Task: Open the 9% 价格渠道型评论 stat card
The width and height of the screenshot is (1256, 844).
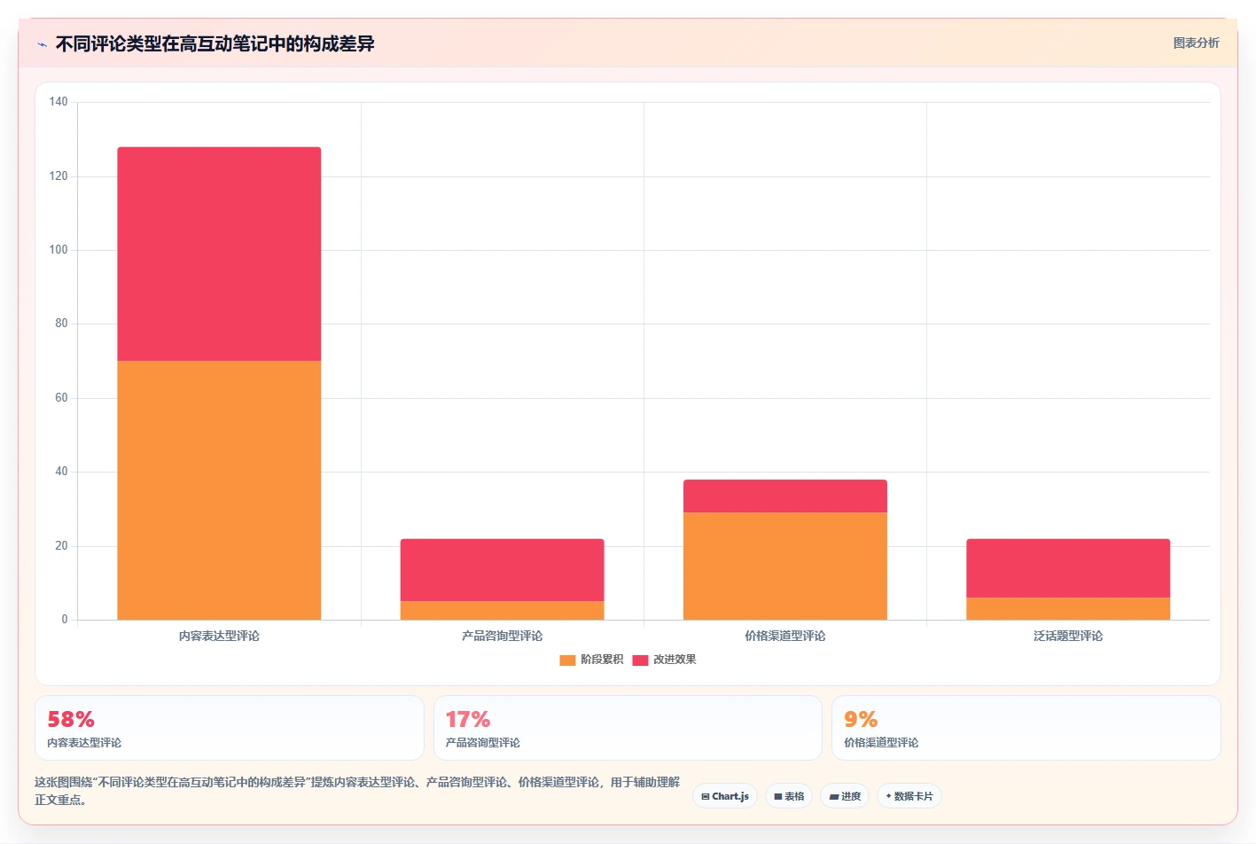Action: [1026, 728]
